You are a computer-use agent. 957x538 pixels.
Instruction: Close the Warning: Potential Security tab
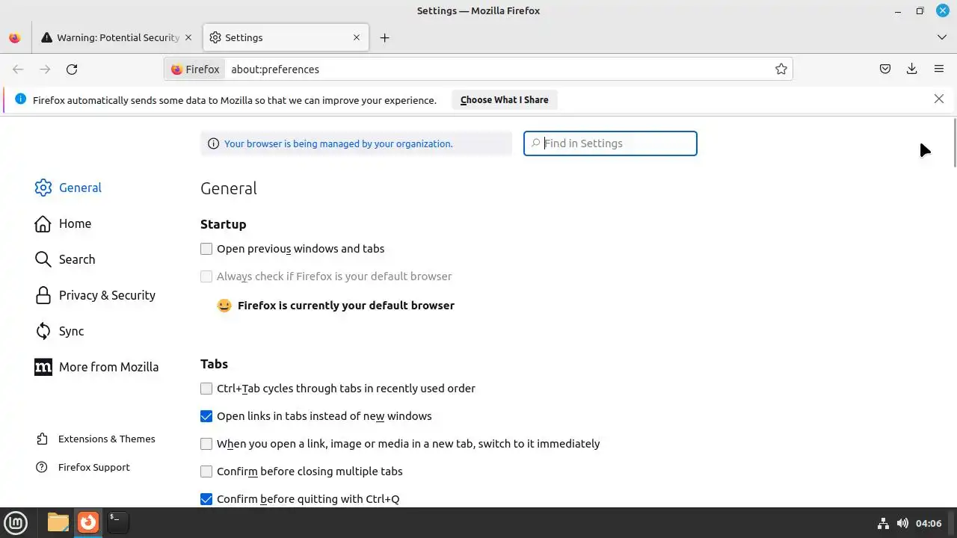(188, 37)
